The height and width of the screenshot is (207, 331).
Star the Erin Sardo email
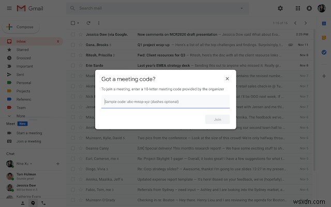81,66
